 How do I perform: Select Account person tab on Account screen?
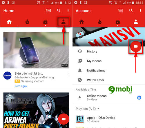point(136,22)
